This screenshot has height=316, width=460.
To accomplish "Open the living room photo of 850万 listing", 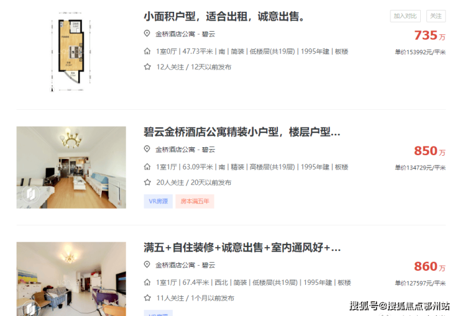I will tap(71, 168).
